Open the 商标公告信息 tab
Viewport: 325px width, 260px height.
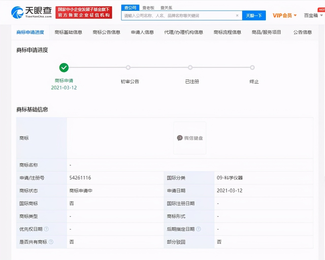click(106, 32)
